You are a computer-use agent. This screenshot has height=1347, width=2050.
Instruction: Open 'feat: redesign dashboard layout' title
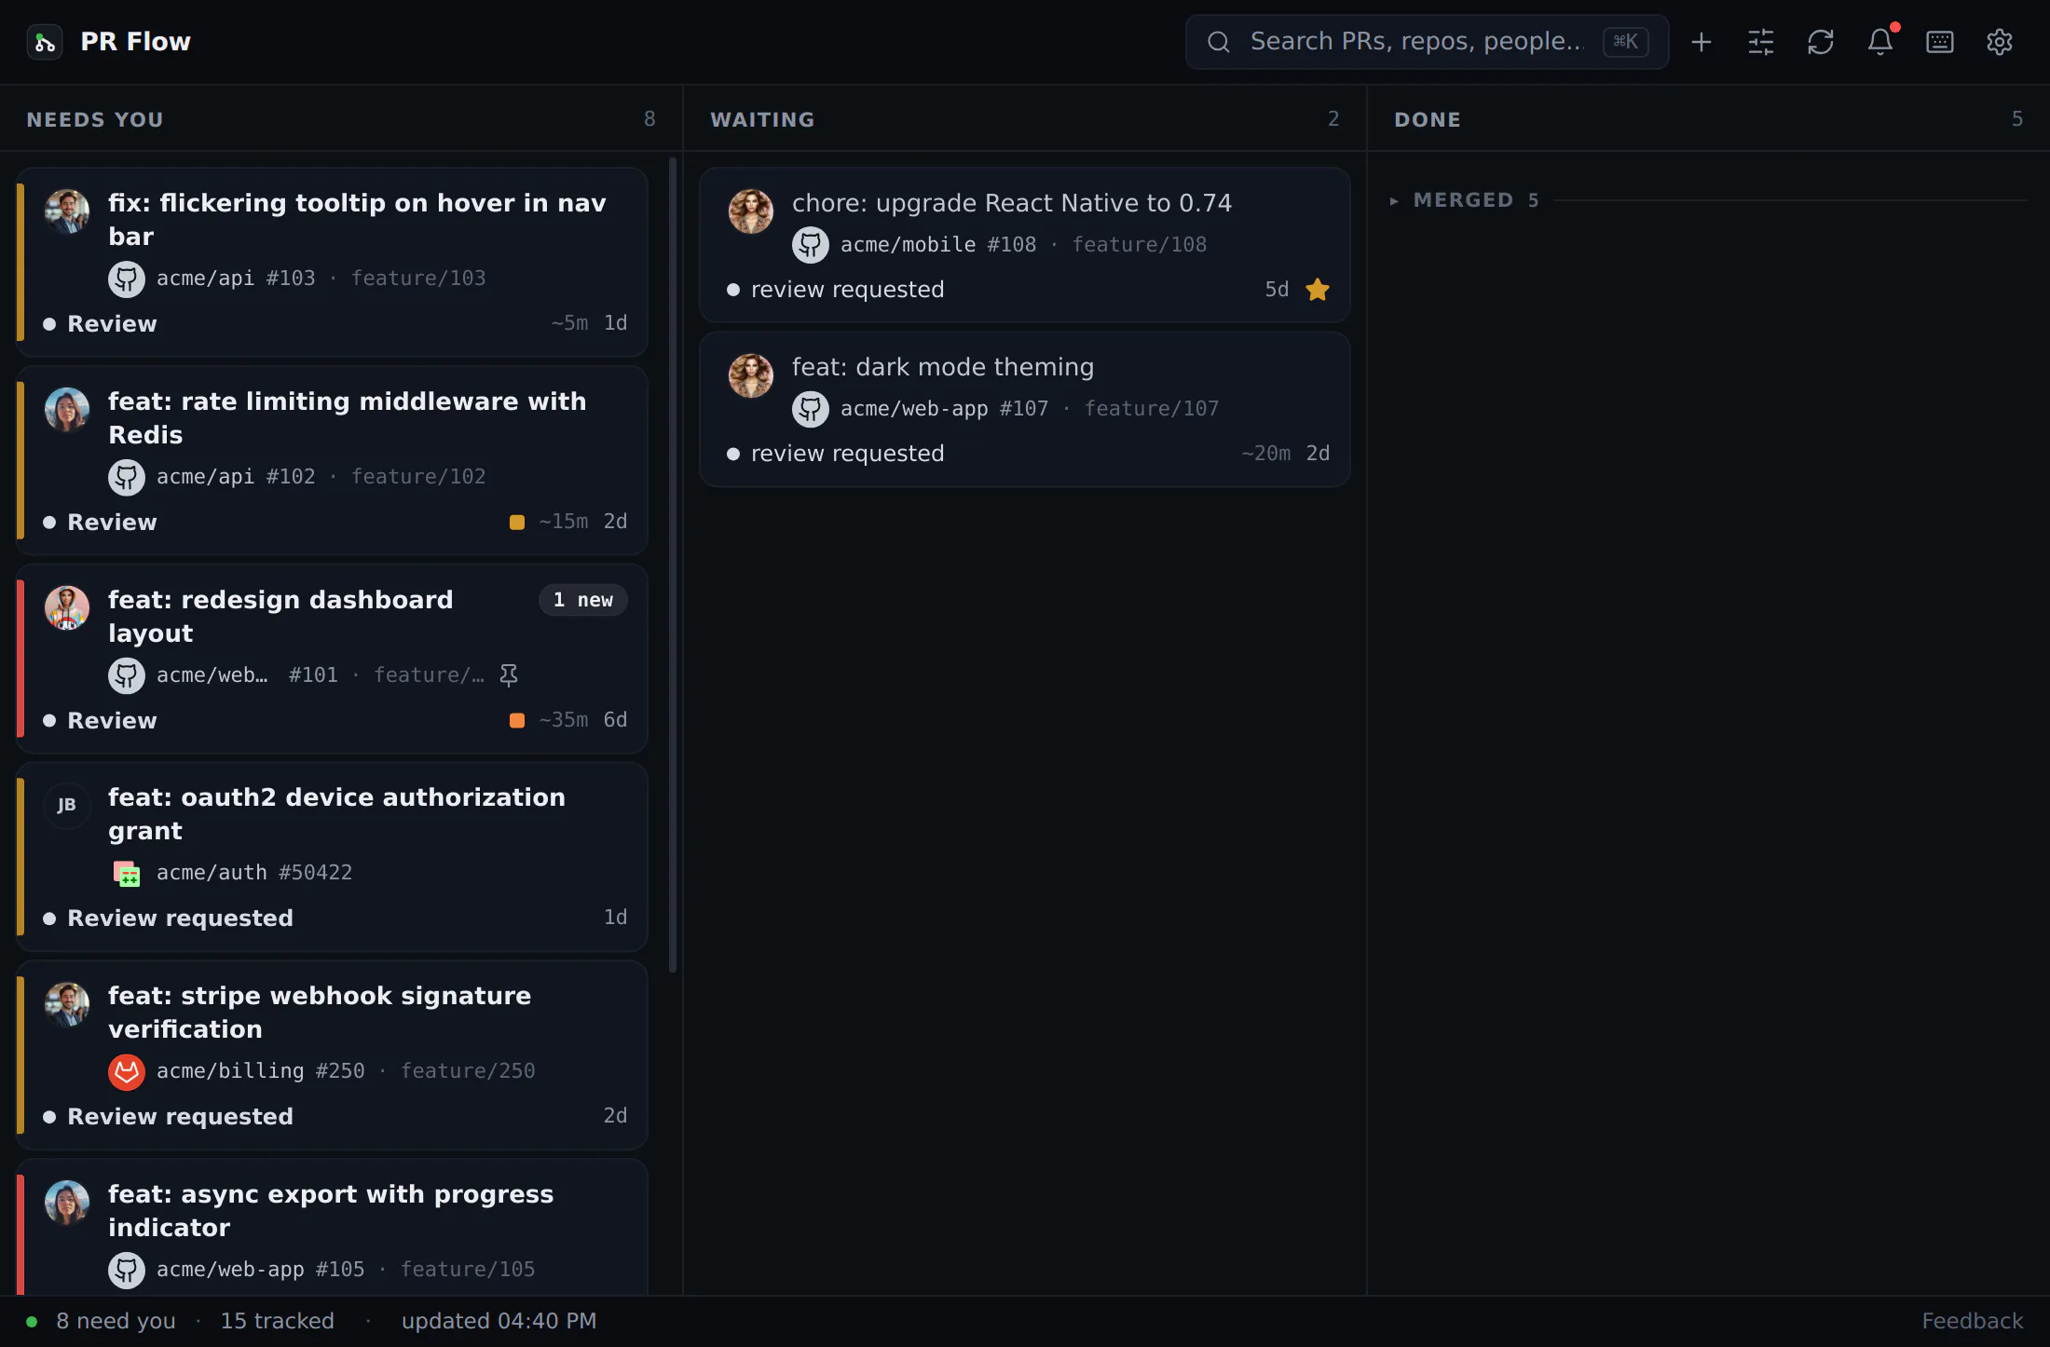280,617
